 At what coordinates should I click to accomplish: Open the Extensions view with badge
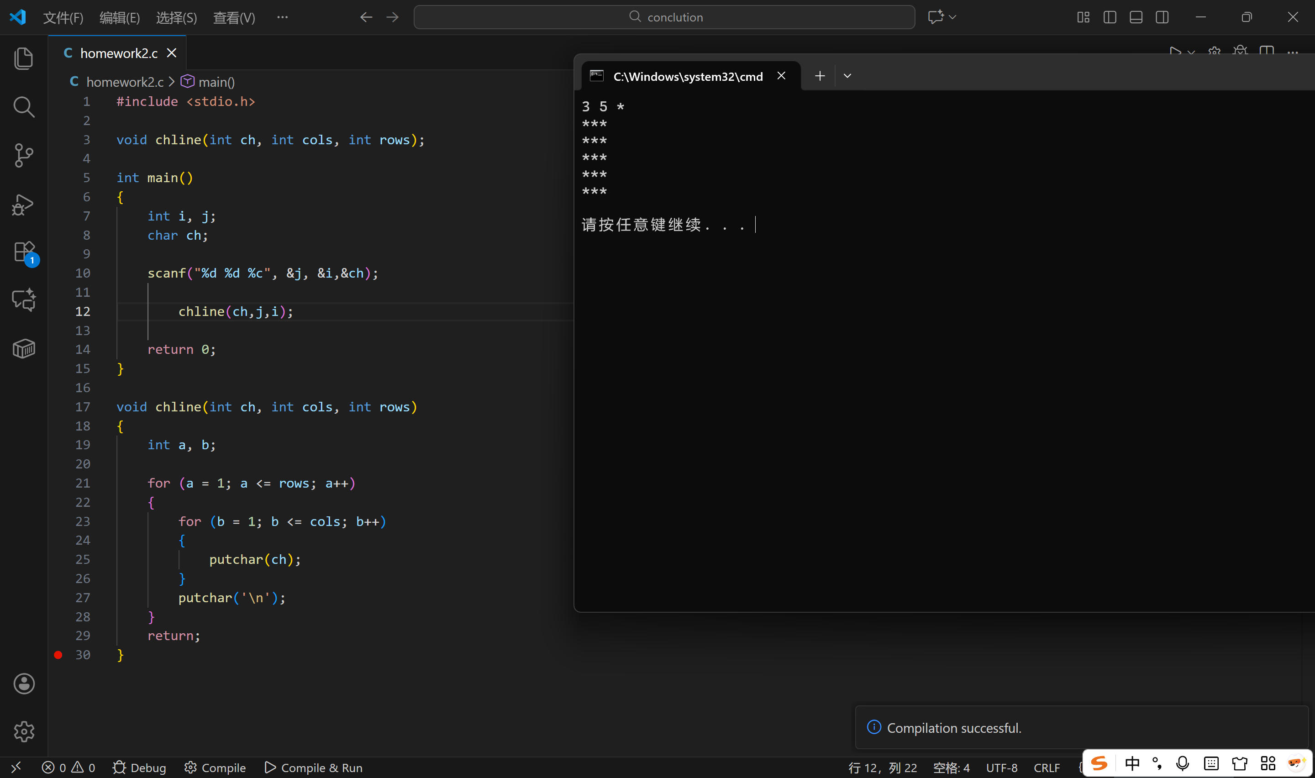(x=24, y=252)
